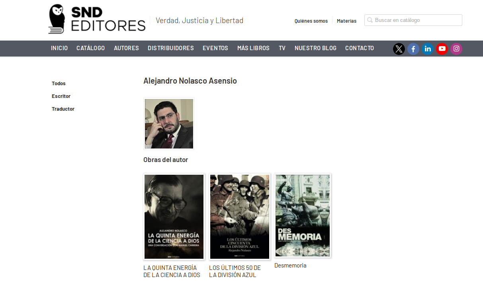Click the author portrait photo

pos(169,124)
